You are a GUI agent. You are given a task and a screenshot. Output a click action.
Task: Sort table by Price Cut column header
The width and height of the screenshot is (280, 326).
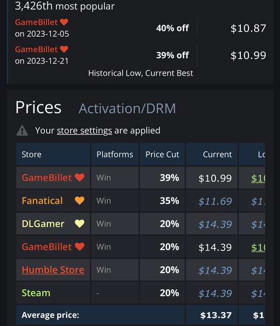click(x=162, y=154)
